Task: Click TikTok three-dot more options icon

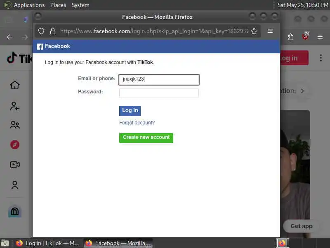Action: [321, 58]
